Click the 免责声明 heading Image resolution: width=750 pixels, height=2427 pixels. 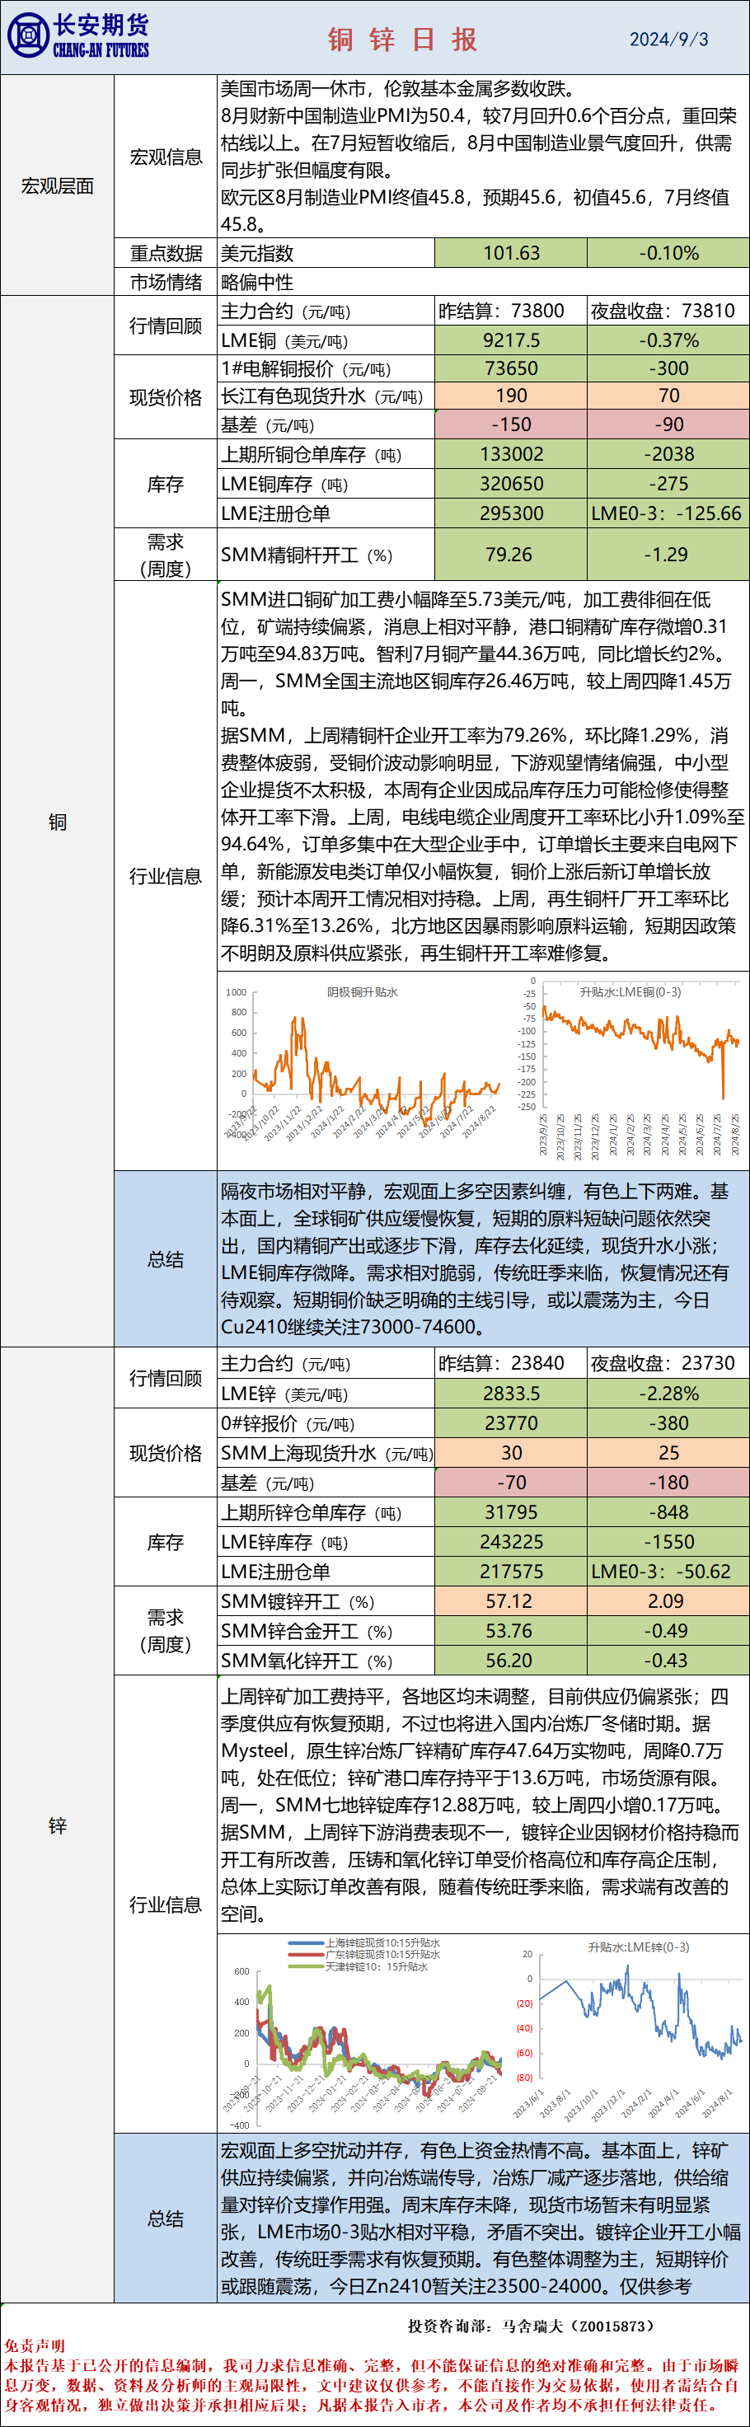click(x=35, y=2345)
